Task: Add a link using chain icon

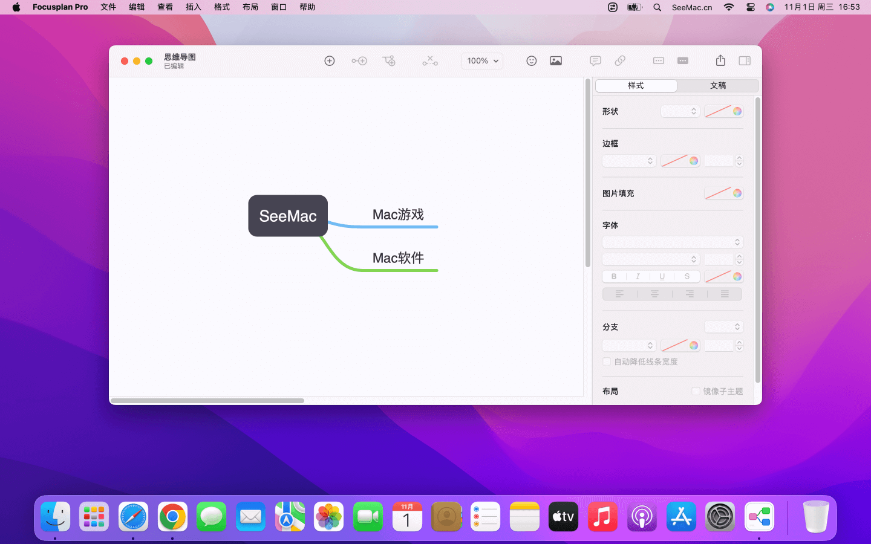Action: 620,61
